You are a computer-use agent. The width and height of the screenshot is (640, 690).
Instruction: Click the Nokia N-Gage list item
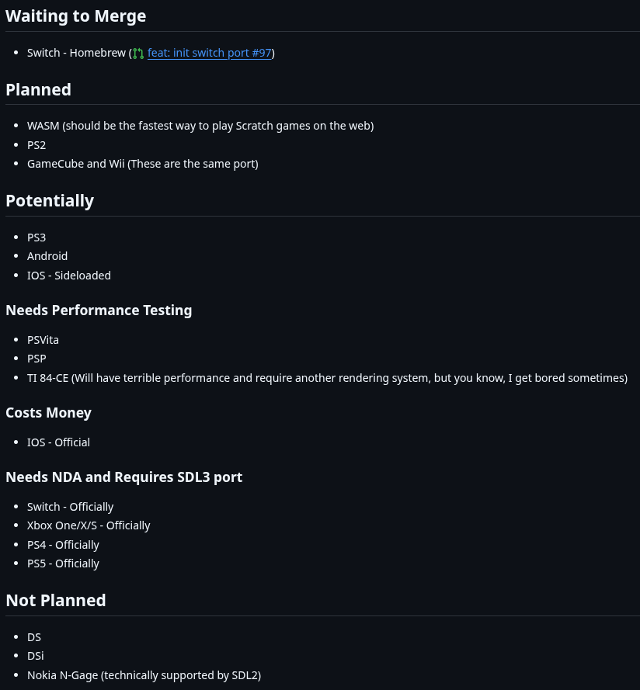tap(144, 675)
